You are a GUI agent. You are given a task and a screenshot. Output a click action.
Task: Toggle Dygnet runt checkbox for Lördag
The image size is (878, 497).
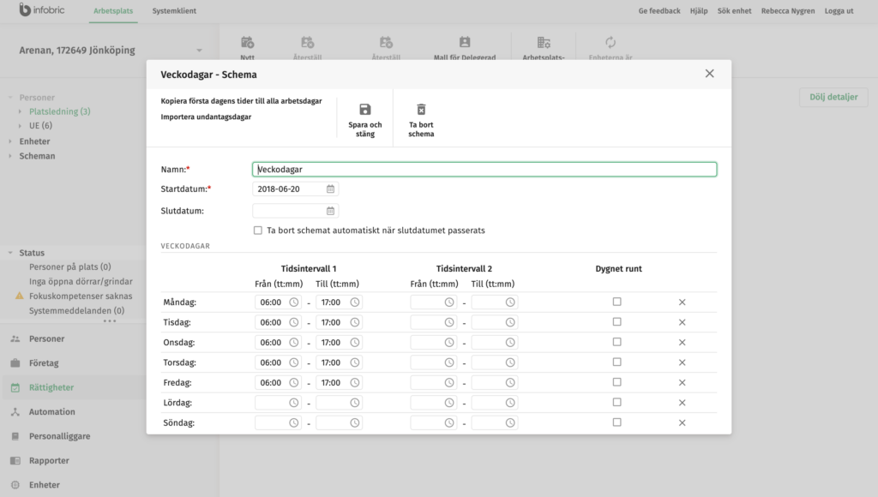click(617, 402)
